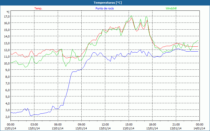The image size is (210, 131).
Task: Click the 14,0 y-axis value
Action: 7,36
